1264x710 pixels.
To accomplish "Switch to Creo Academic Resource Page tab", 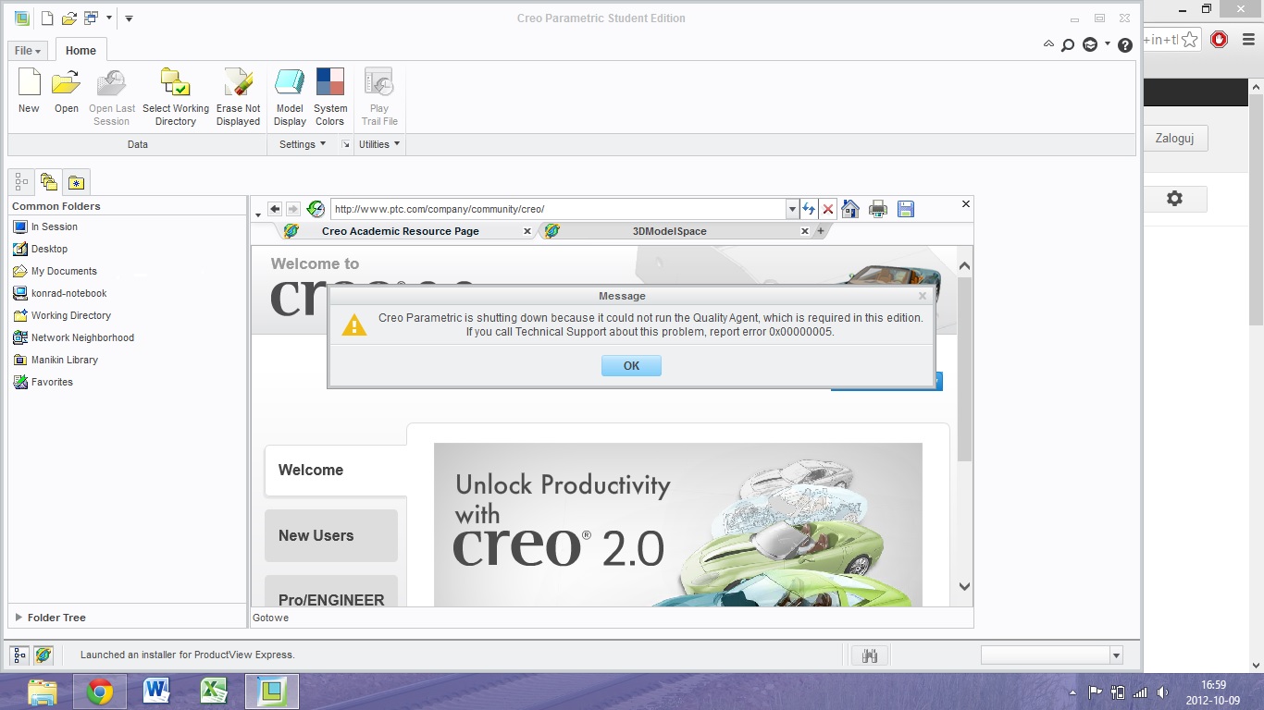I will (x=401, y=231).
